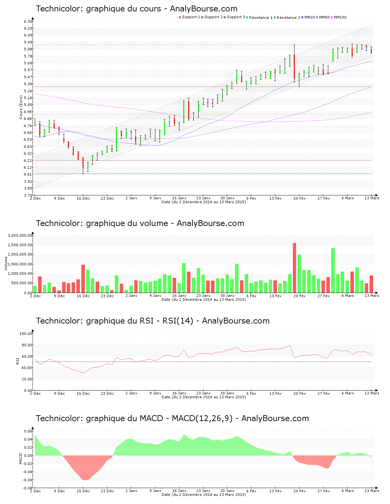This screenshot has height=504, width=390.
Task: Click the date range caption under the RSI chart
Action: point(204,397)
